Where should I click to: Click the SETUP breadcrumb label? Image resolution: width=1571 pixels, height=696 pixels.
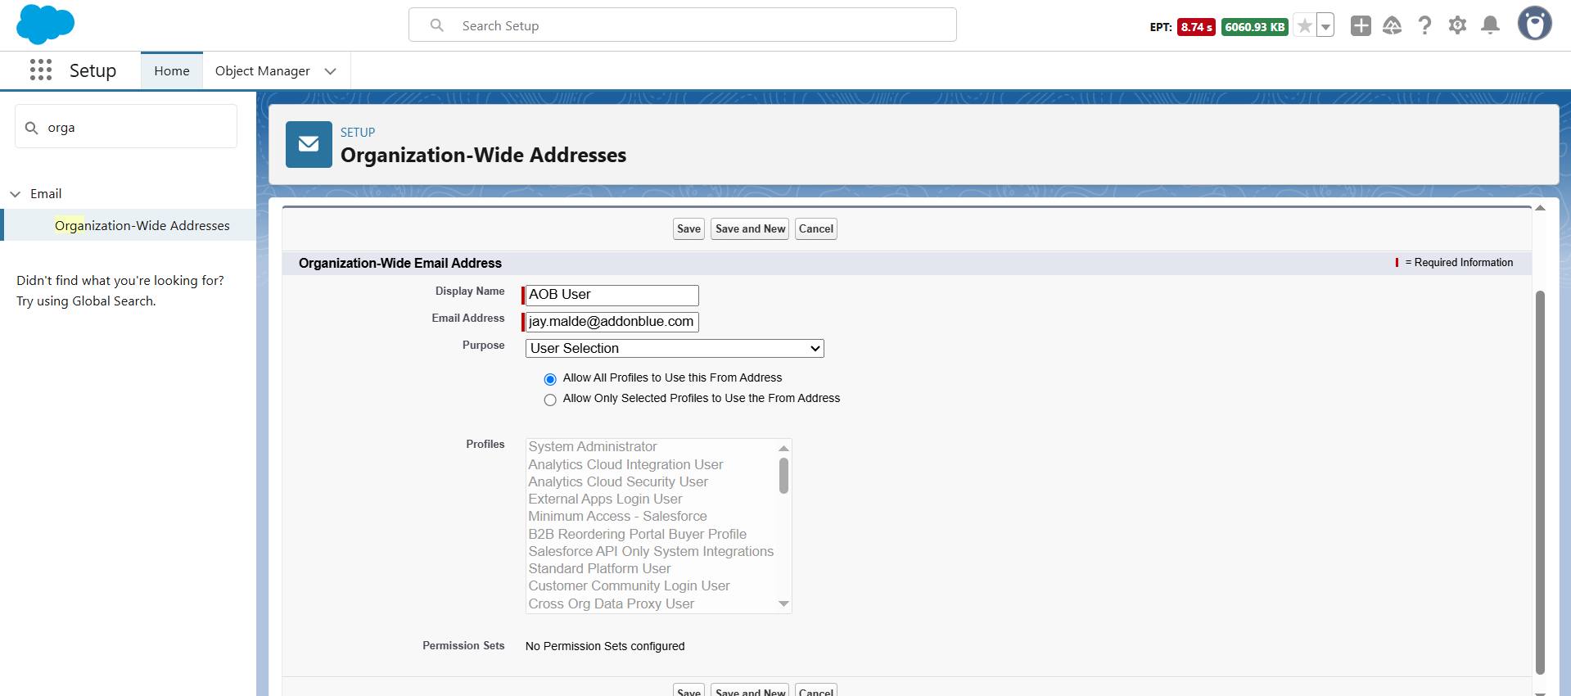coord(358,132)
